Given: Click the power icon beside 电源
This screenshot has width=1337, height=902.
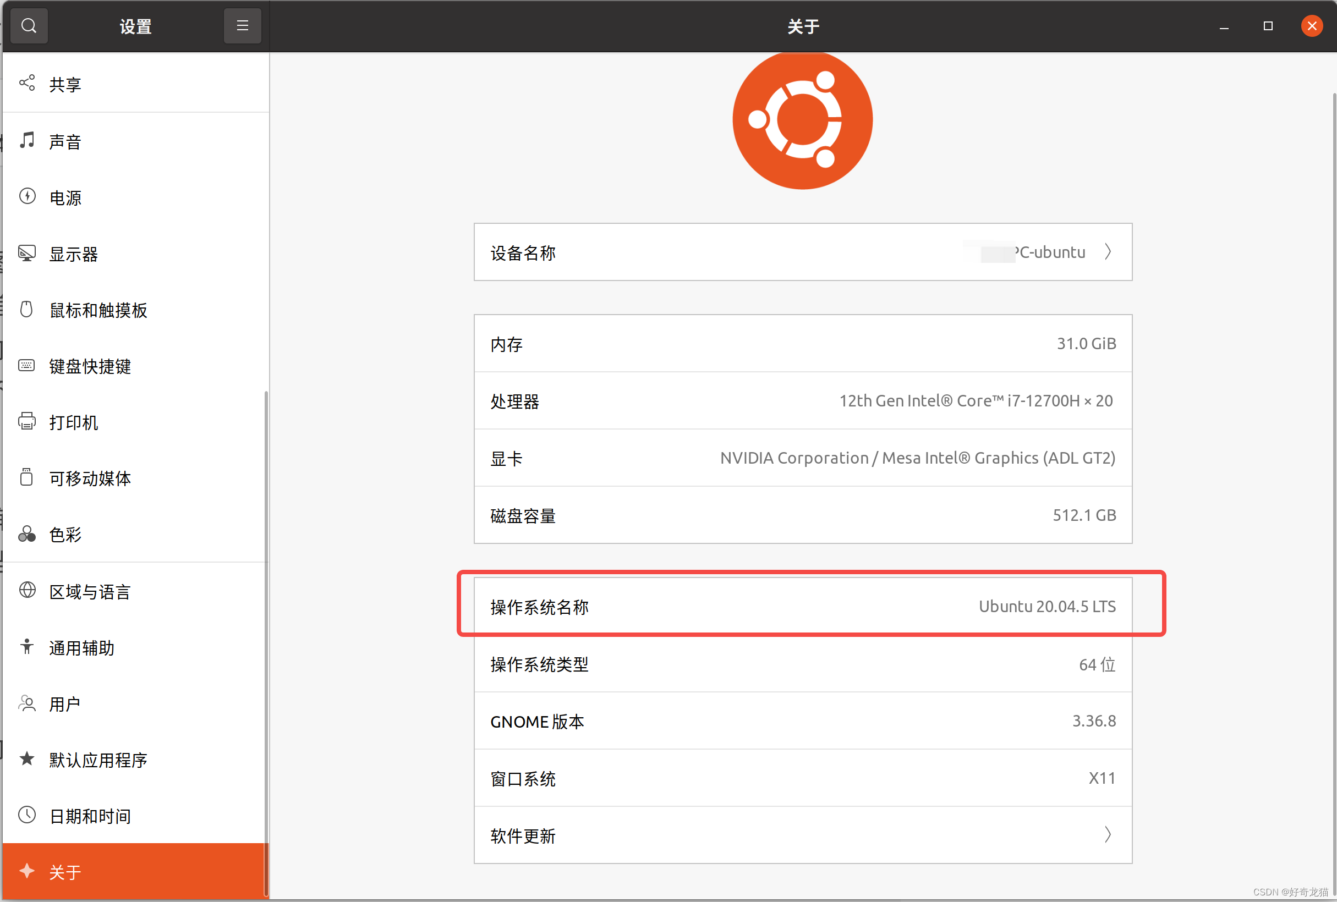Looking at the screenshot, I should coord(27,196).
